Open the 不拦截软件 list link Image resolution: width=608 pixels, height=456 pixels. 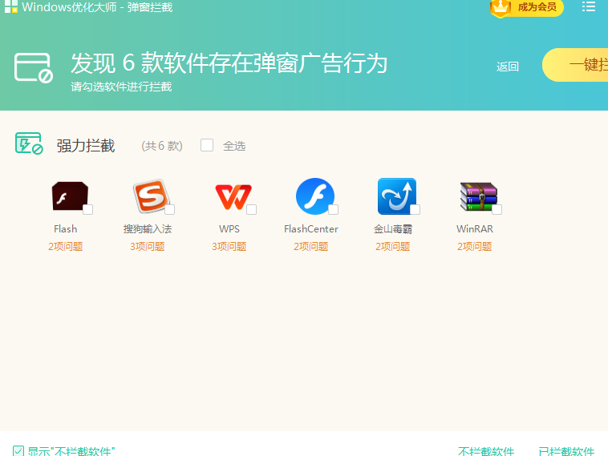click(x=485, y=451)
